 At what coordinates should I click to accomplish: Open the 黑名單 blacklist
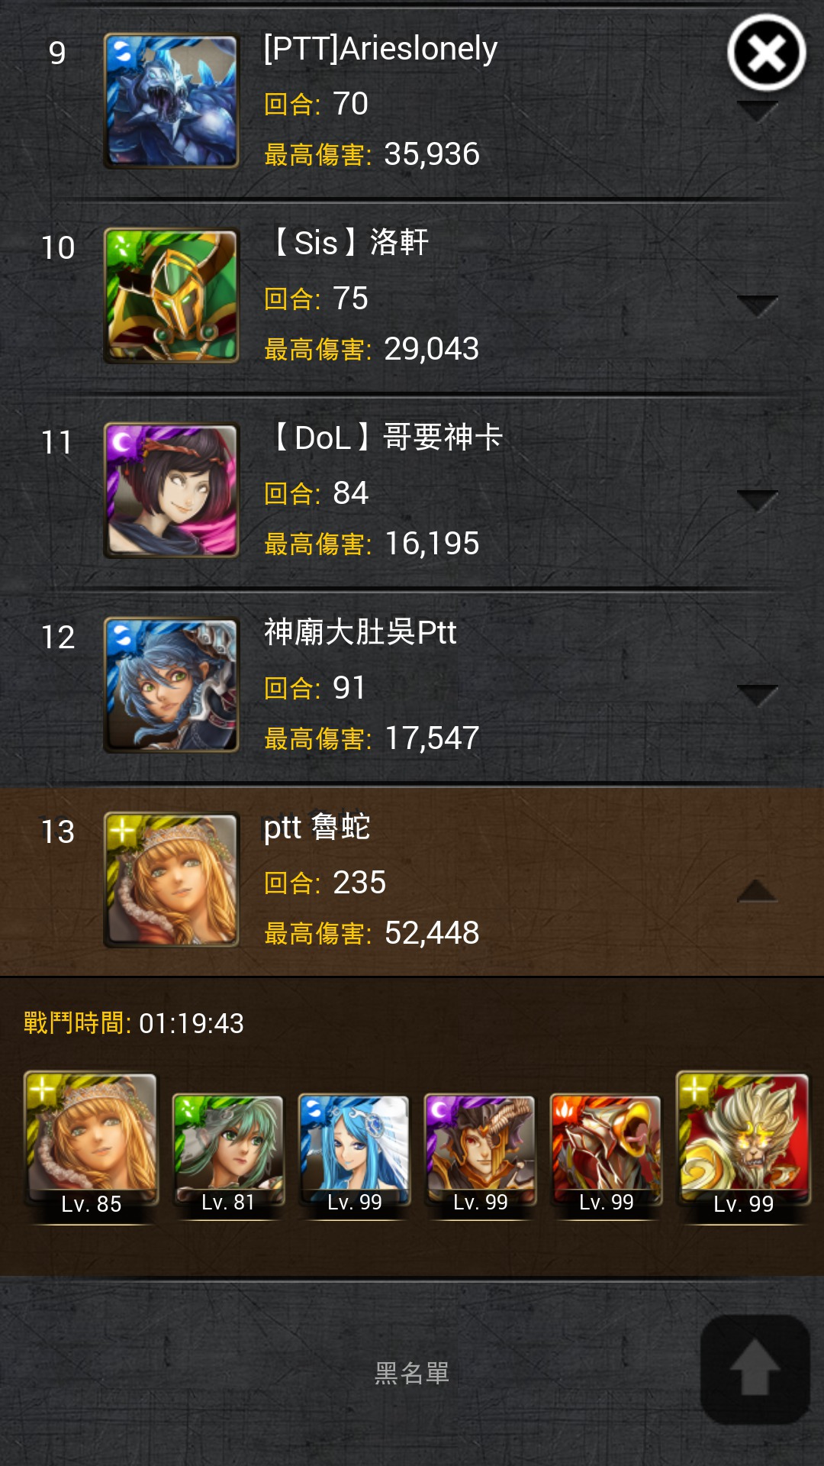coord(412,1373)
